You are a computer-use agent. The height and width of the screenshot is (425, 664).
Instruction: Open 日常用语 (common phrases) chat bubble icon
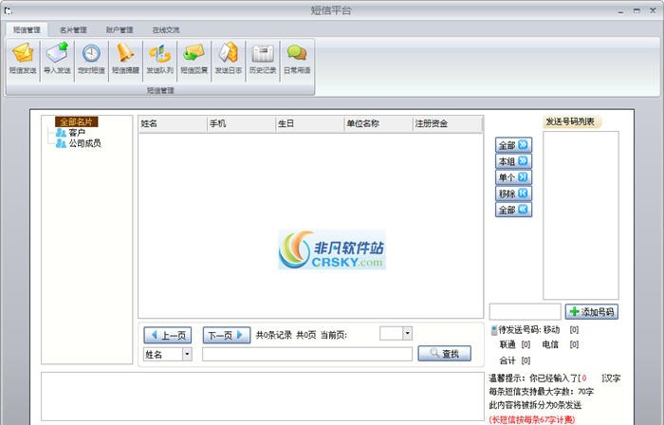point(297,59)
